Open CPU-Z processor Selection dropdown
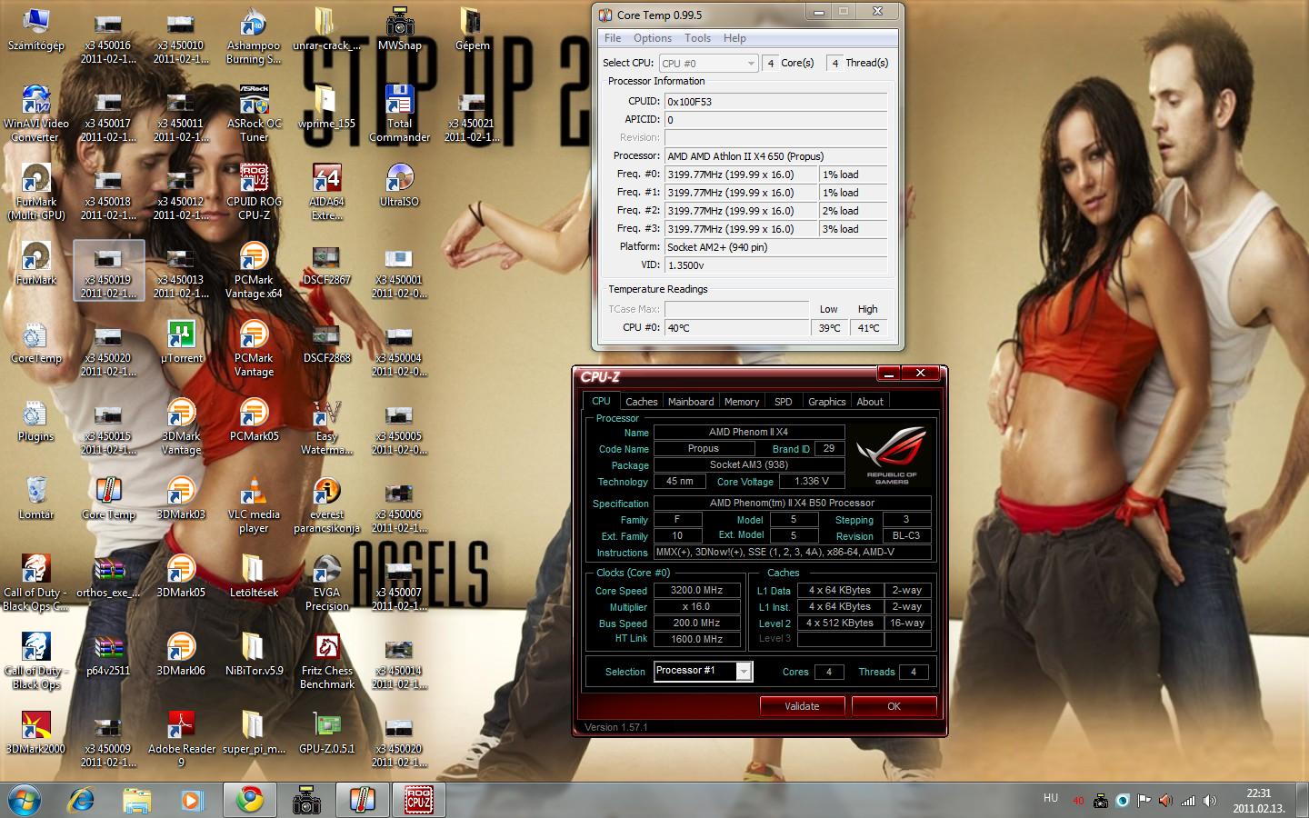 click(703, 671)
